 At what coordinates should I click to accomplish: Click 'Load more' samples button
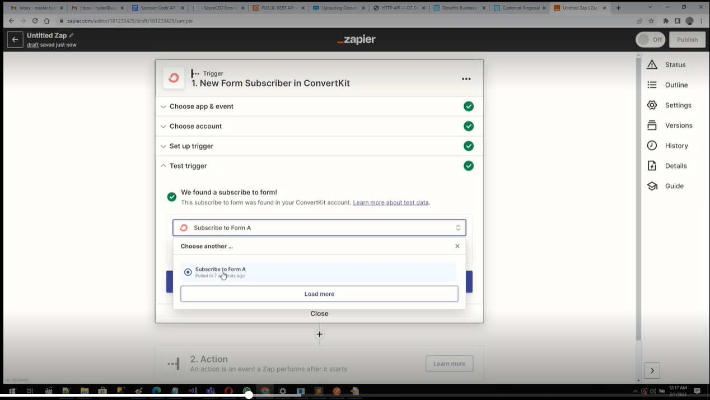point(319,294)
